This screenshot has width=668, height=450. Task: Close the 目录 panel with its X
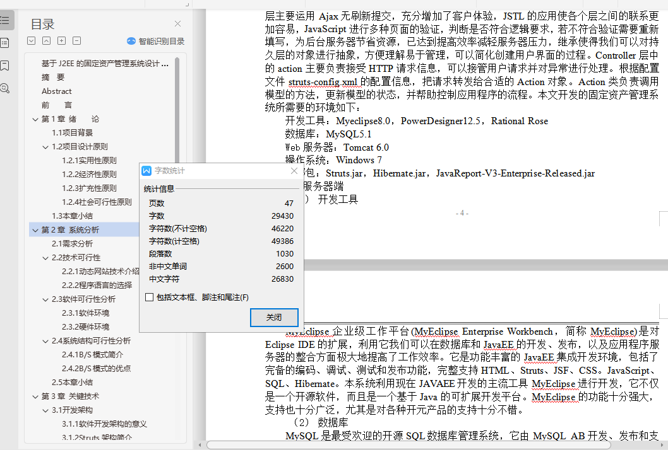tap(177, 24)
